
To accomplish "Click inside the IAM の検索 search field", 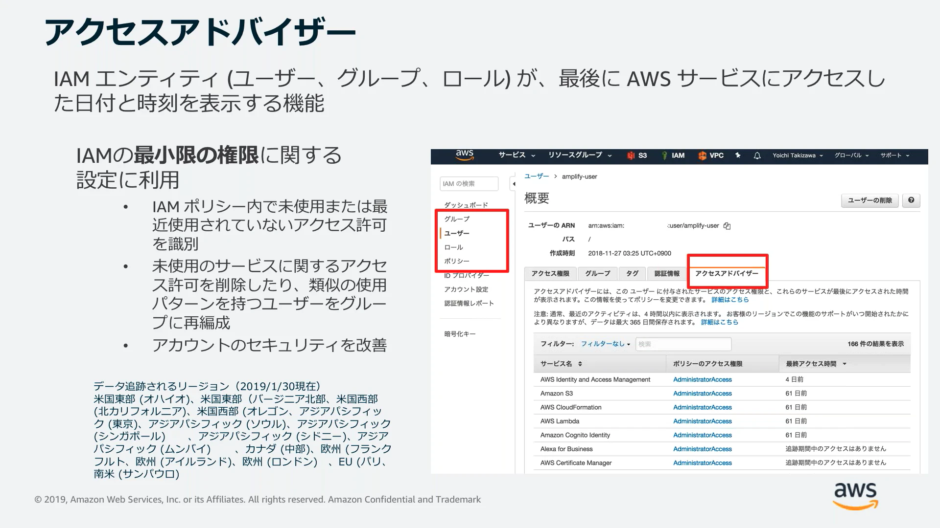I will (x=468, y=183).
